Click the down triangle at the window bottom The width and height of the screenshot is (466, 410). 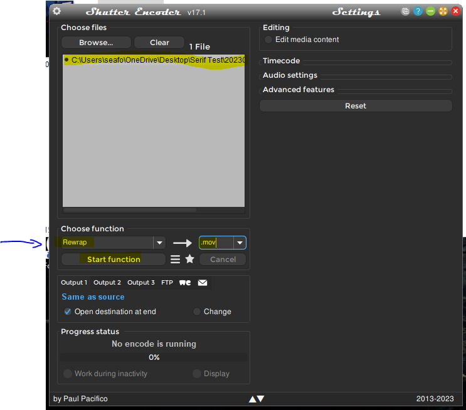click(x=260, y=399)
